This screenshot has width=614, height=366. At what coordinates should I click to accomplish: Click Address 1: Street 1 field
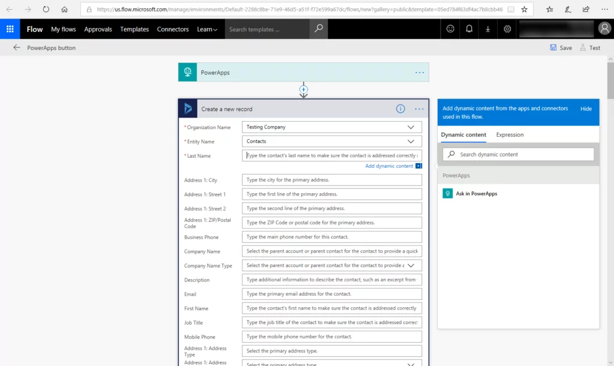pyautogui.click(x=332, y=194)
